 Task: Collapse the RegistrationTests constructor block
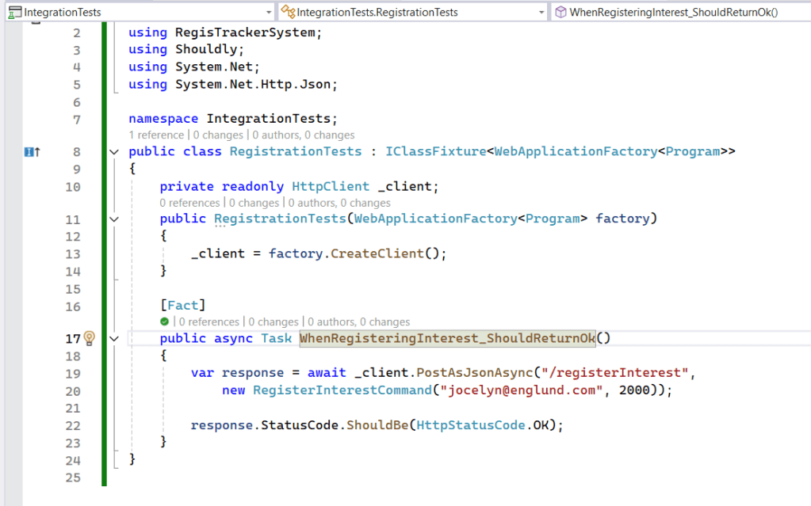click(113, 219)
